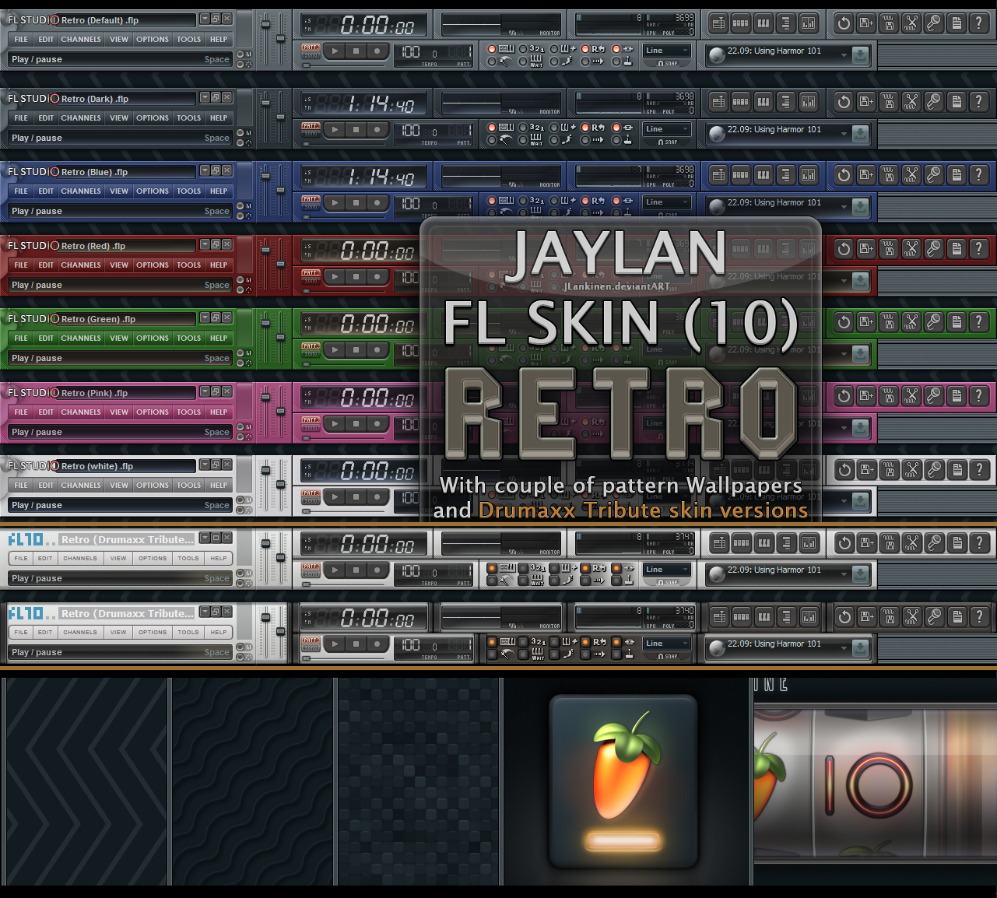Open step sequencer in Retro (Dark) toolbar

tap(741, 102)
